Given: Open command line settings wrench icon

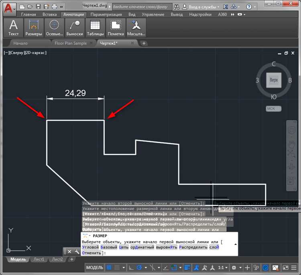Looking at the screenshot, I should click(x=77, y=252).
